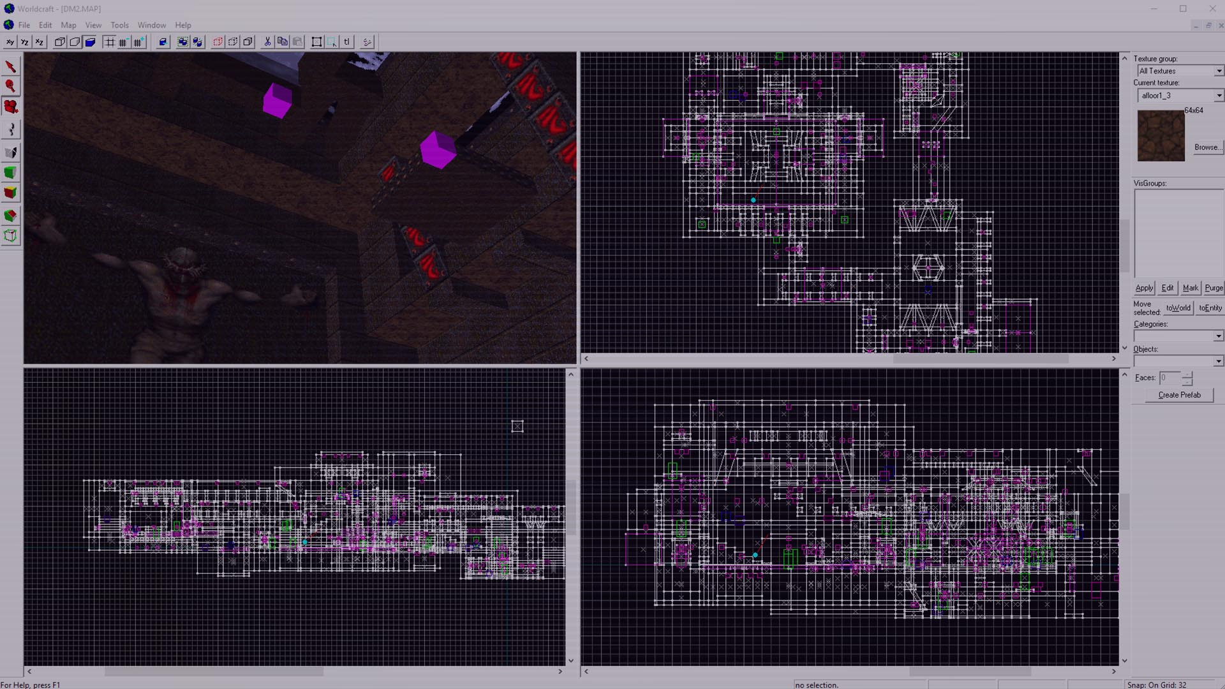Make the grid larger

pyautogui.click(x=139, y=42)
